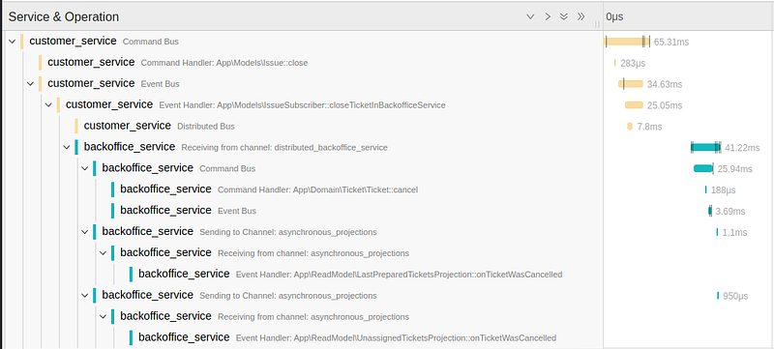Collapse the first Sending to Channel asynchronous_projections span
The width and height of the screenshot is (774, 349).
[x=85, y=231]
